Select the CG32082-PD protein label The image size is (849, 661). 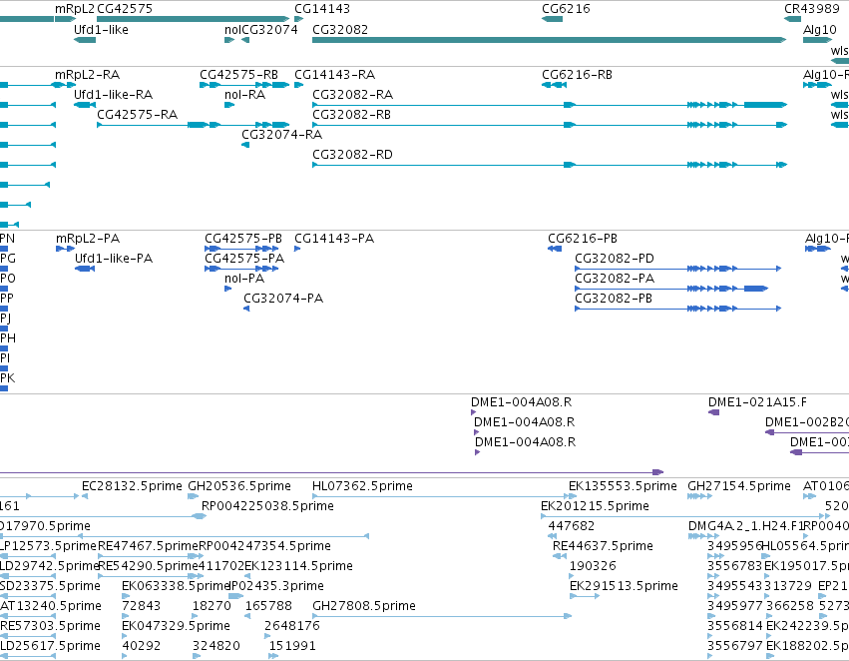coord(615,259)
